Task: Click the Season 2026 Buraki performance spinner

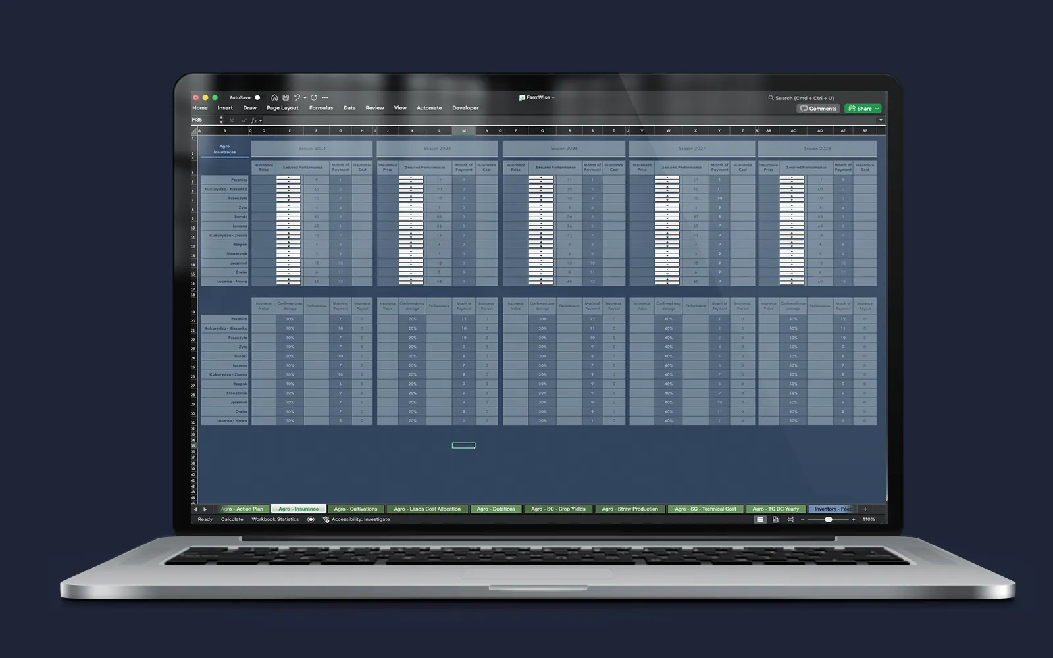Action: click(541, 216)
